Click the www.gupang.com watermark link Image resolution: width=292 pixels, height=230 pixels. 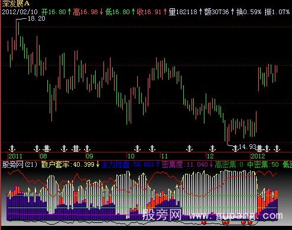236,216
